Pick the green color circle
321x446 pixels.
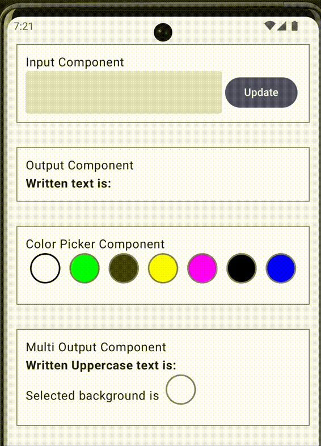[85, 268]
